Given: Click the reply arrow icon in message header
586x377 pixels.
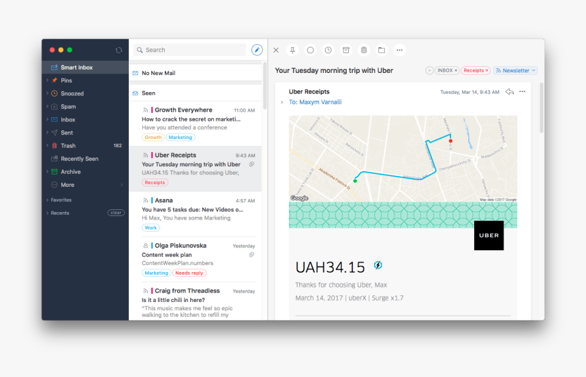Looking at the screenshot, I should [510, 91].
